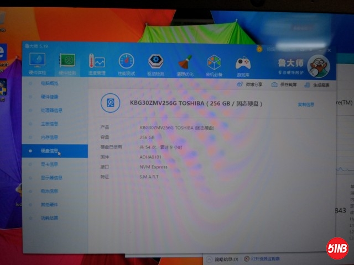
Task: Click 生成报表 to generate report
Action: (x=317, y=86)
